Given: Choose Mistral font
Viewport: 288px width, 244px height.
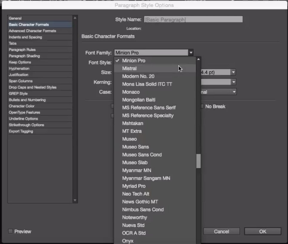Looking at the screenshot, I should pos(155,68).
